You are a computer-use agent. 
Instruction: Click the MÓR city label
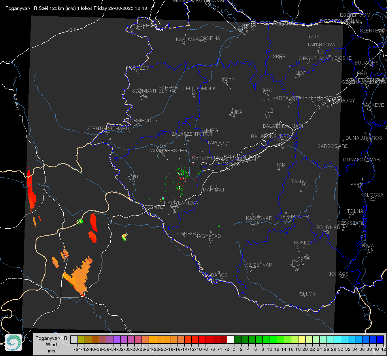301,73
